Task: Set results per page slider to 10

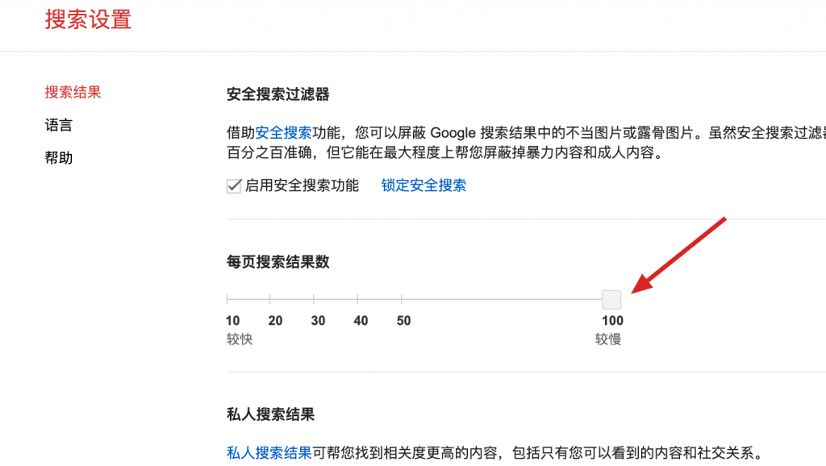Action: pos(227,300)
